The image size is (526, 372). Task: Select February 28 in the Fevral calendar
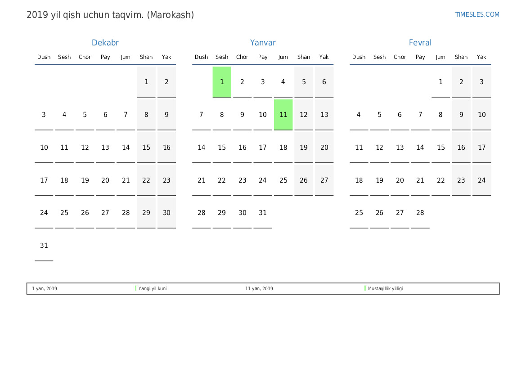click(x=420, y=213)
